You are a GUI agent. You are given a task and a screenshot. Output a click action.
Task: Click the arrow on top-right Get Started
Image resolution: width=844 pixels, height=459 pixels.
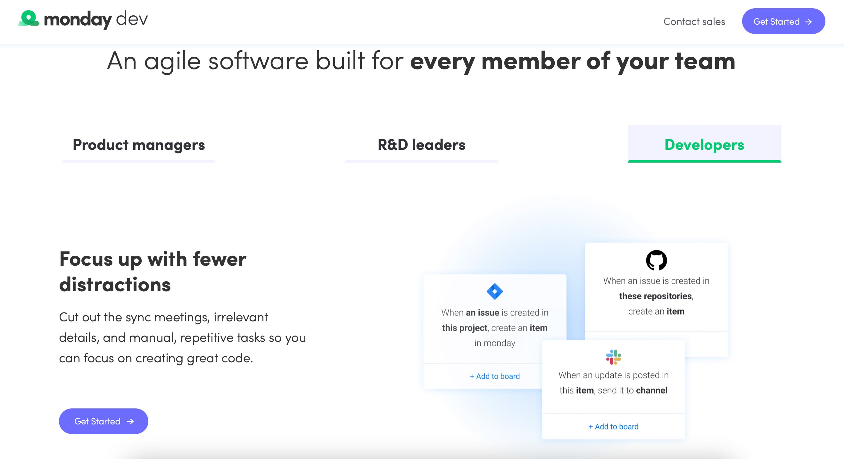(809, 21)
